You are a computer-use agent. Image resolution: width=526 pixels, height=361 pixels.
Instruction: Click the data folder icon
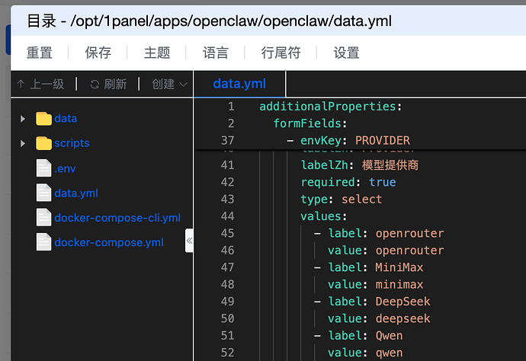43,119
